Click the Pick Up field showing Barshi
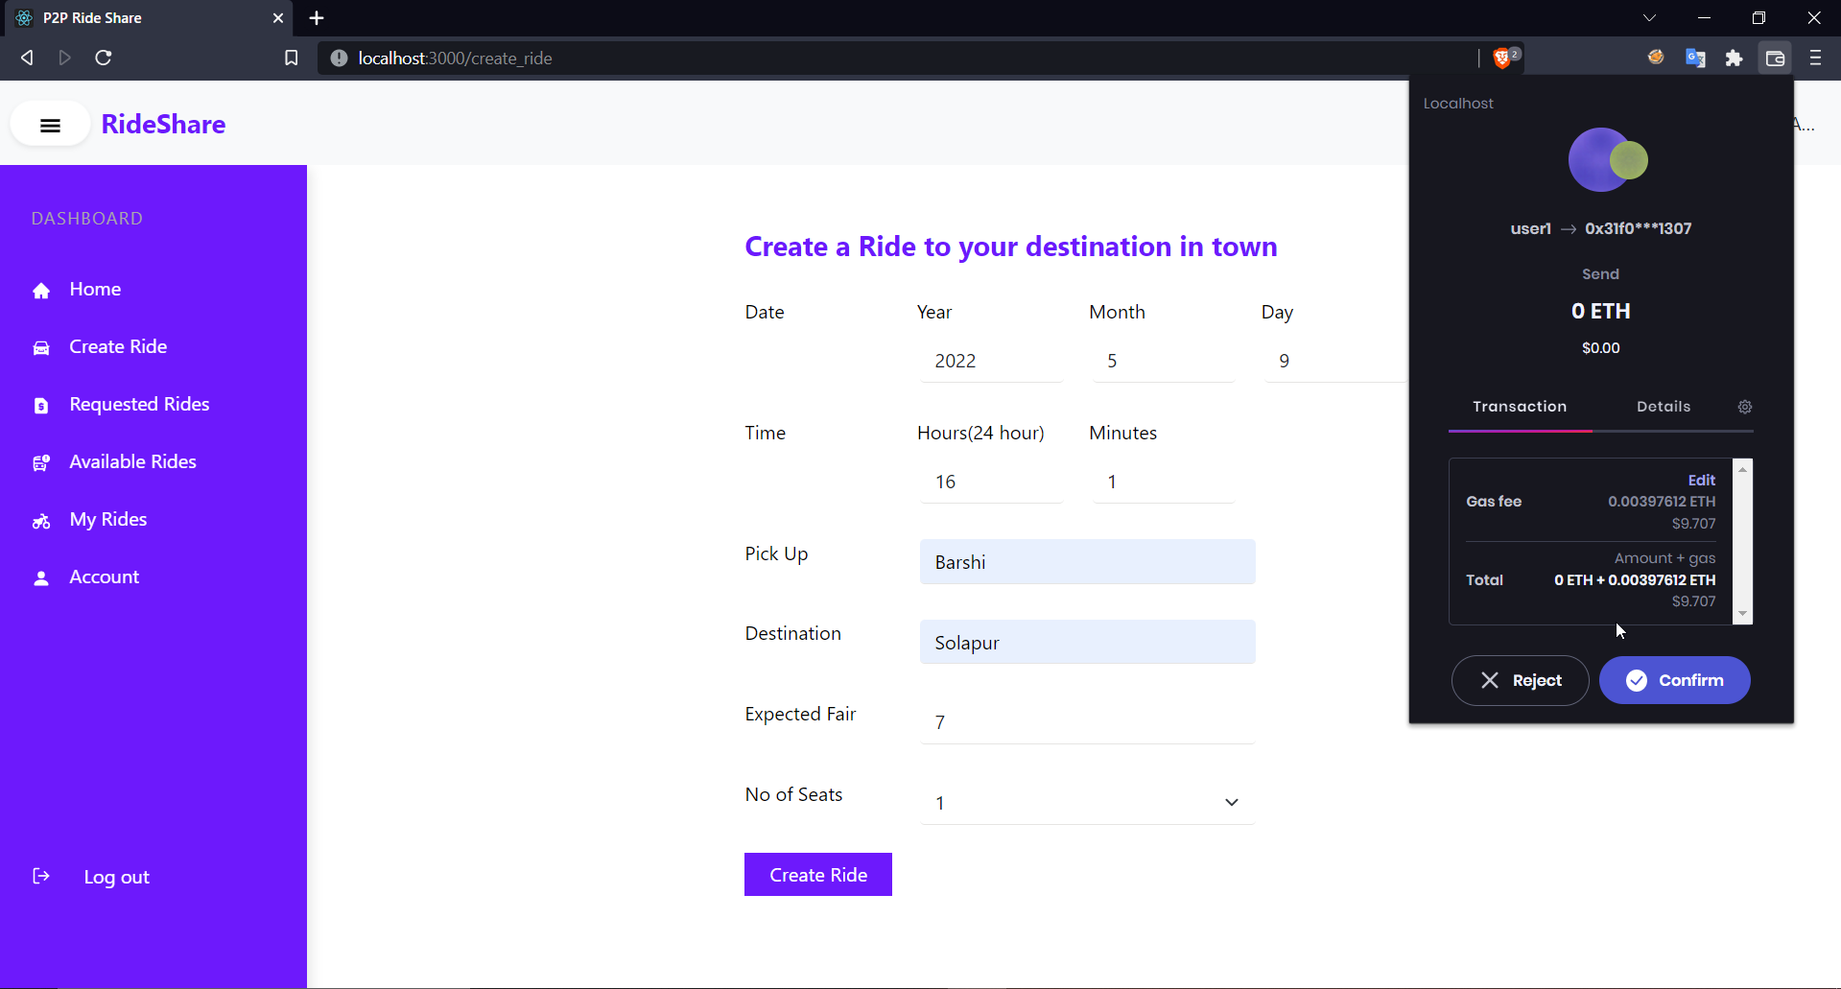Viewport: 1841px width, 989px height. pyautogui.click(x=1086, y=562)
